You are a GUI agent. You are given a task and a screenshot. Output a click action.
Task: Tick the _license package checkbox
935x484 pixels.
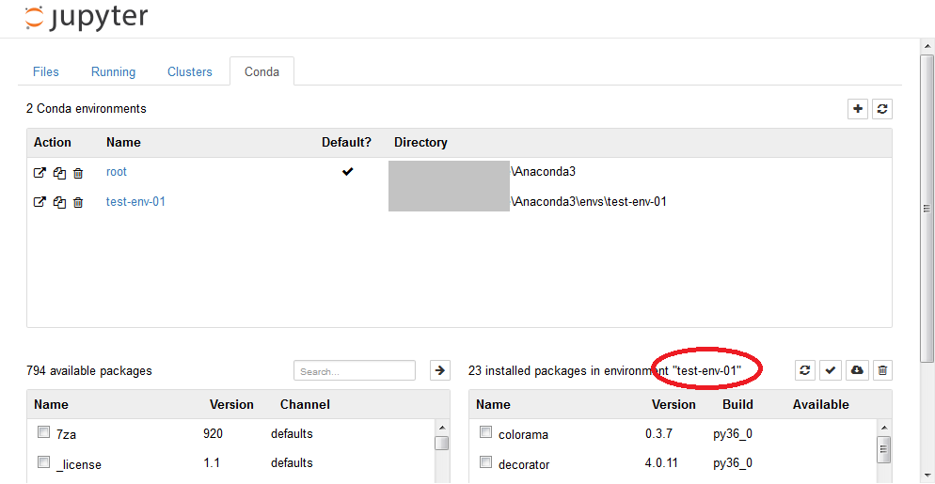(43, 462)
